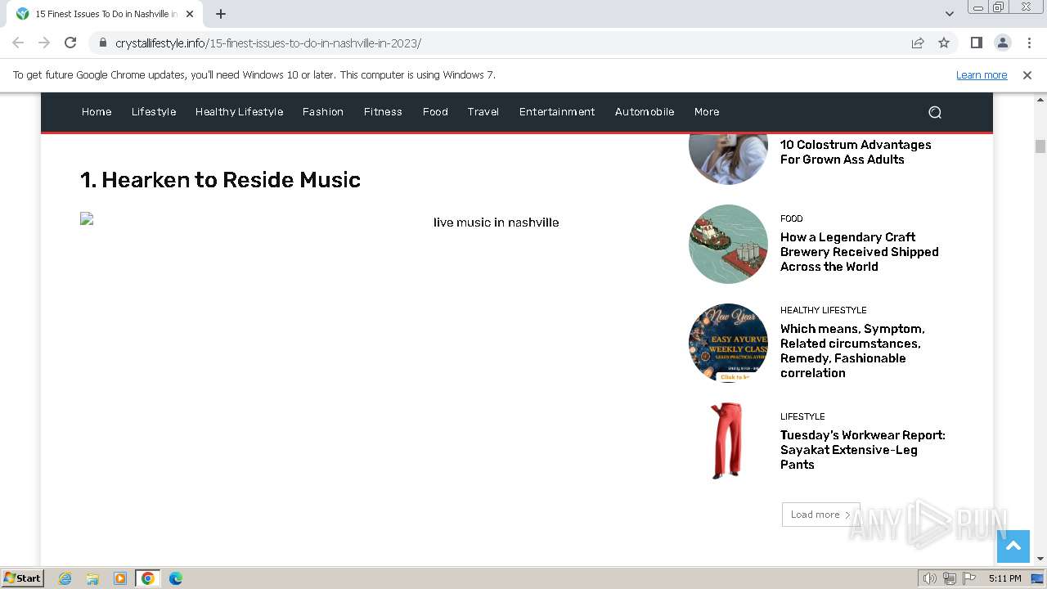Click the scrollbar down arrow
The width and height of the screenshot is (1047, 589).
[x=1040, y=559]
